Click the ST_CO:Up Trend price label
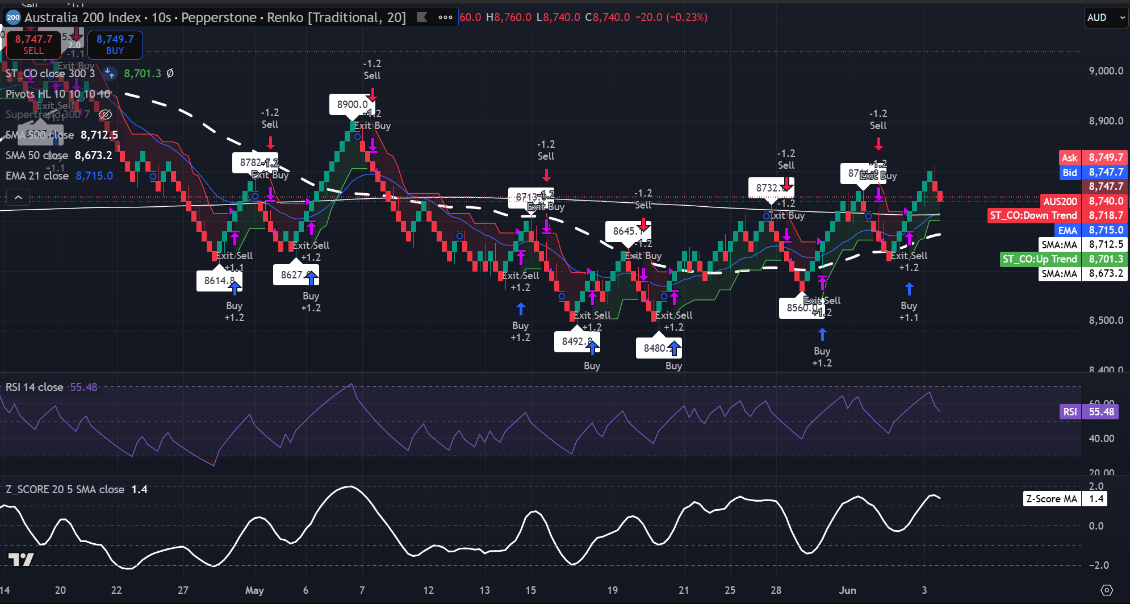Screen dimensions: 1130x604 (1064, 259)
